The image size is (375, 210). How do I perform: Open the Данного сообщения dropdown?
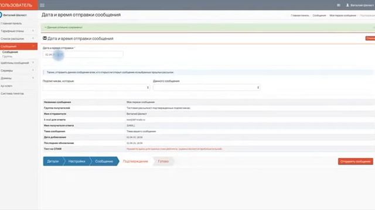tap(207, 87)
